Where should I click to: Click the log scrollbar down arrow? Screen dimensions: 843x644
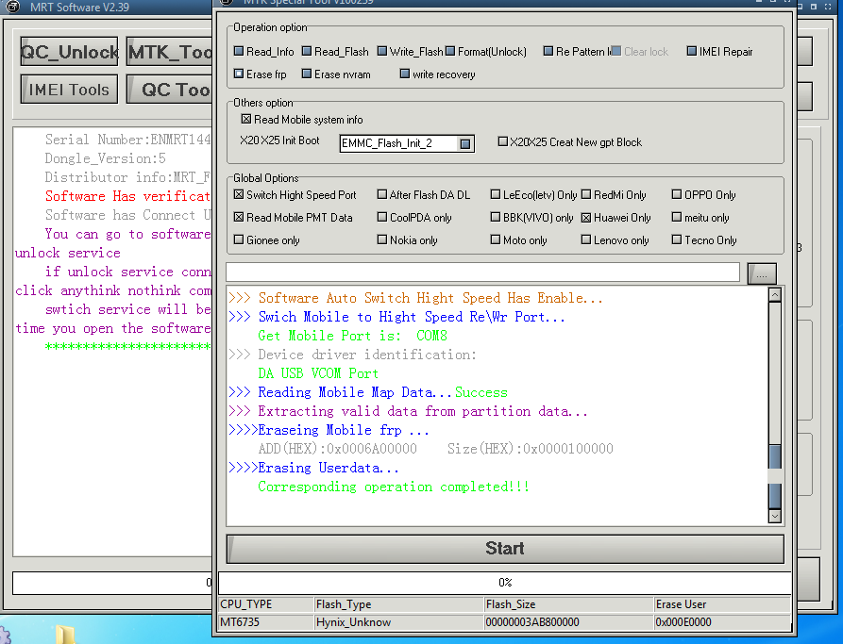775,516
